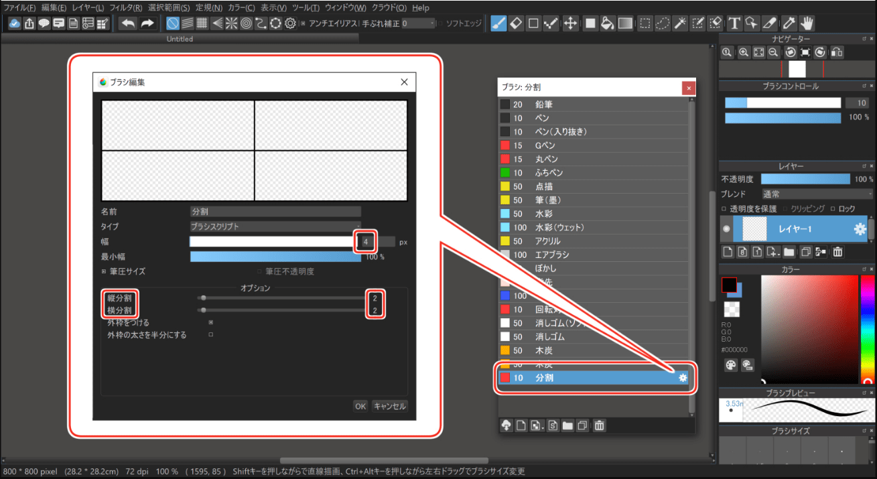Select the Eraser tool in toolbar
877x479 pixels.
point(516,23)
